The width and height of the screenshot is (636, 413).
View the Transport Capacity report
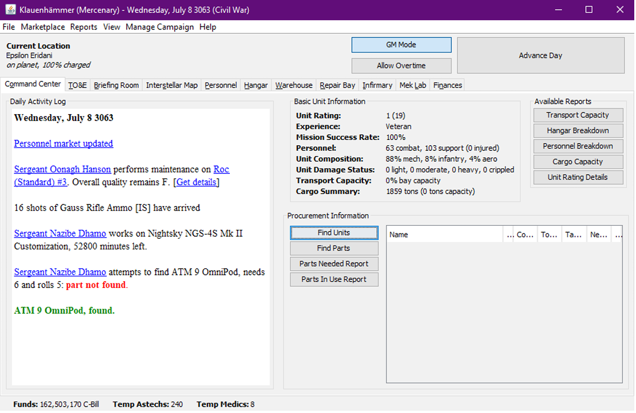coord(577,115)
